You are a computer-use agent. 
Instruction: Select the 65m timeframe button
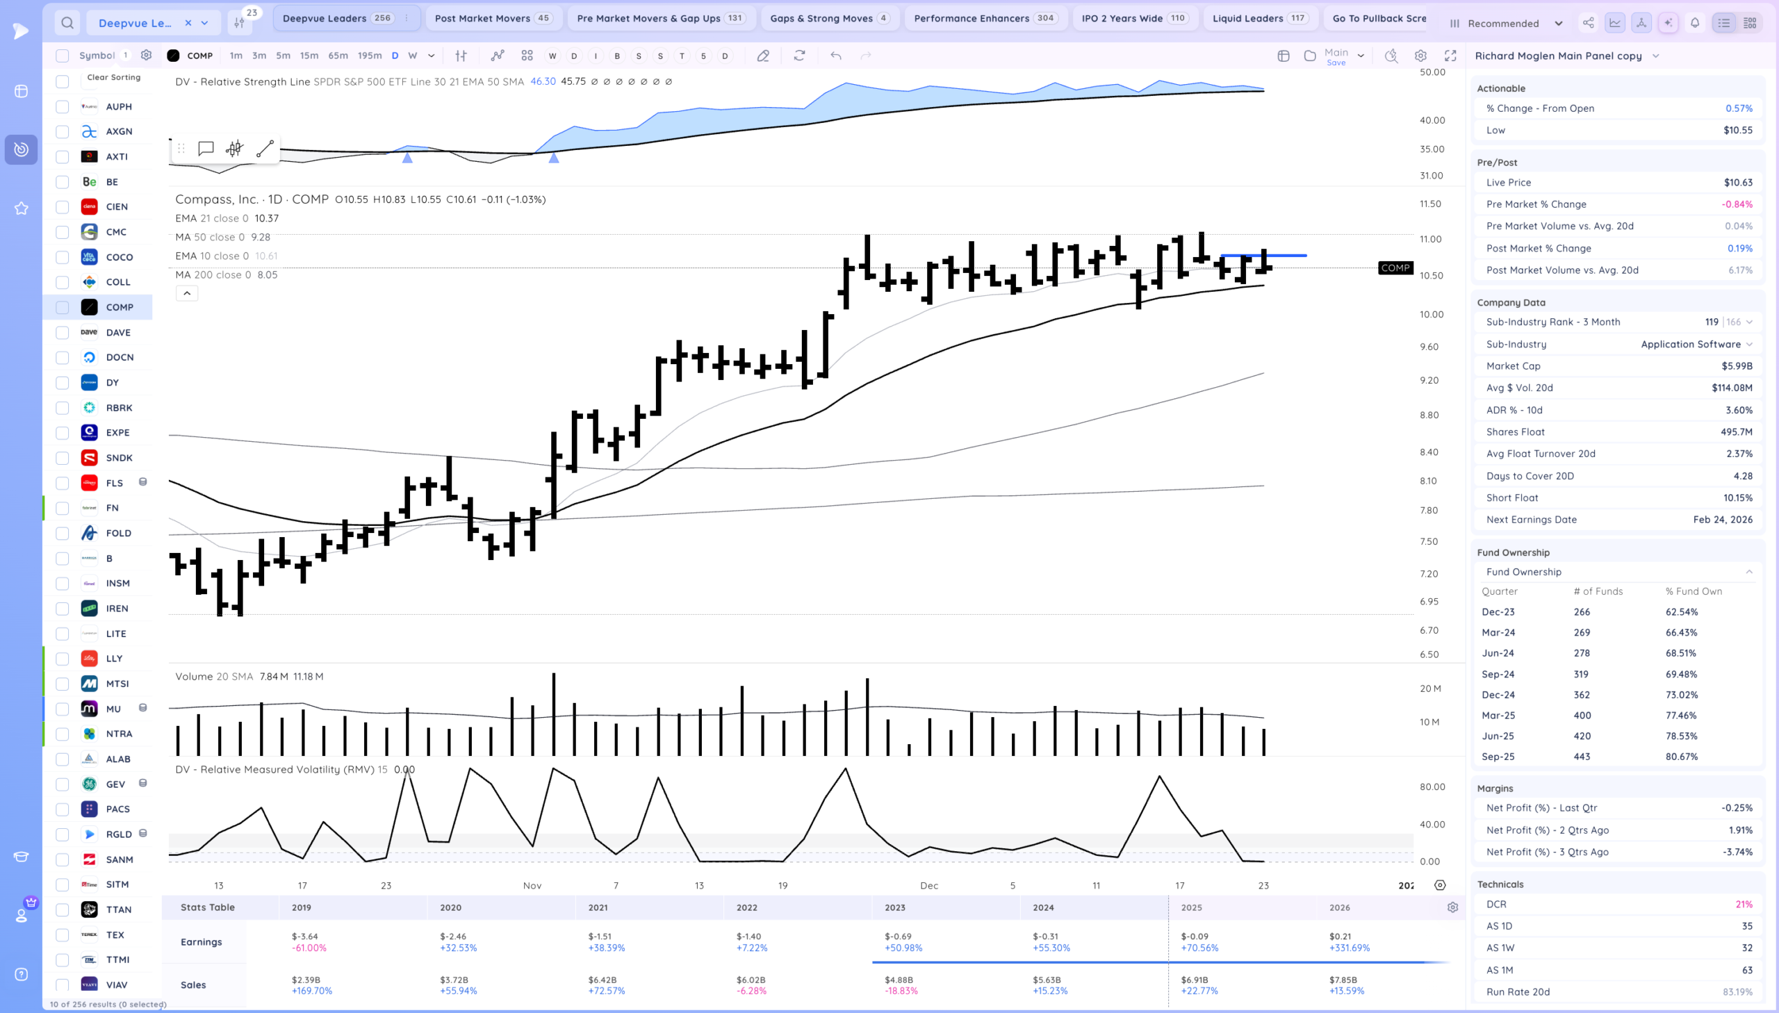[338, 56]
